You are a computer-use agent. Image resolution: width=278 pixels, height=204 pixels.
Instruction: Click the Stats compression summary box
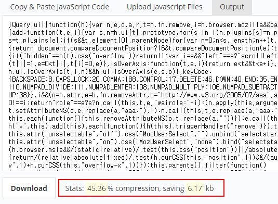click(141, 188)
